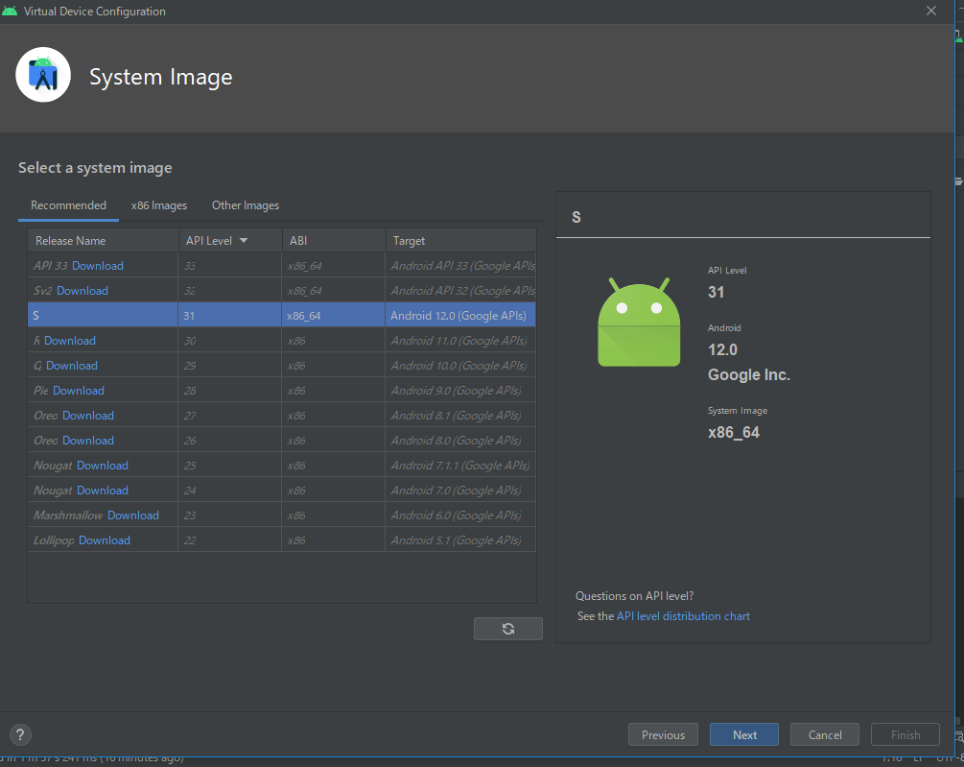Image resolution: width=964 pixels, height=767 pixels.
Task: Select the Recommended tab
Action: coord(68,205)
